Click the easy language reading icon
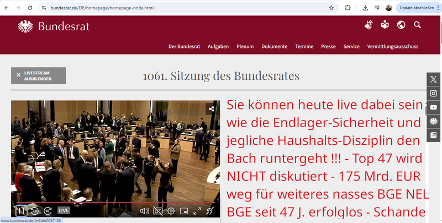Viewport: 442px width, 223px height. coord(385,25)
